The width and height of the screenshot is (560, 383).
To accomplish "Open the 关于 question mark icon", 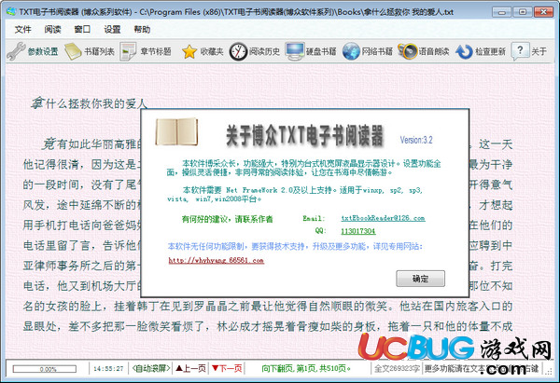I will click(529, 51).
